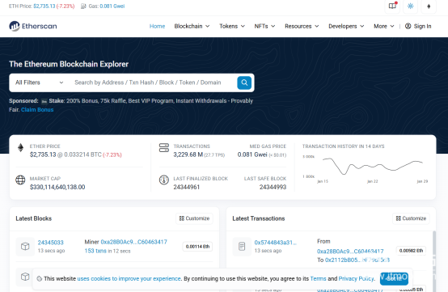Image resolution: width=448 pixels, height=292 pixels.
Task: Toggle the sun theme mode icon
Action: coord(410,6)
